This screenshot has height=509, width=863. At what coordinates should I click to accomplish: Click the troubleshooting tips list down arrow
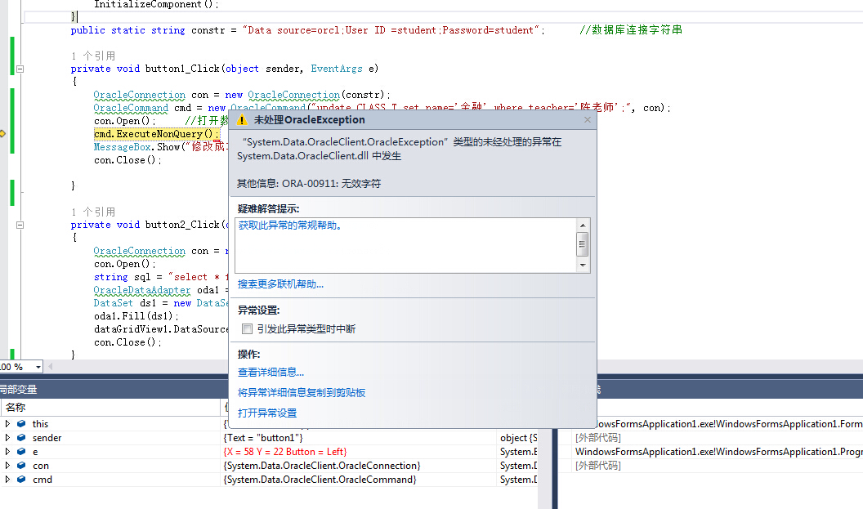click(x=583, y=266)
